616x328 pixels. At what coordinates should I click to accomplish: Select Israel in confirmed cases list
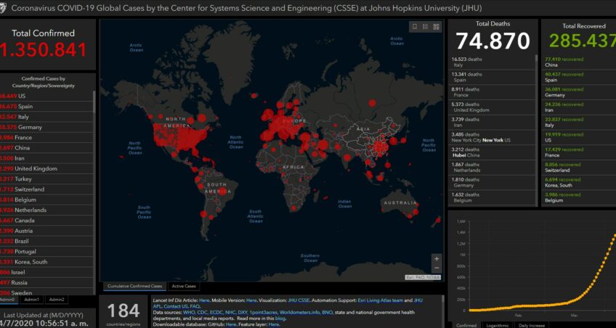point(46,272)
